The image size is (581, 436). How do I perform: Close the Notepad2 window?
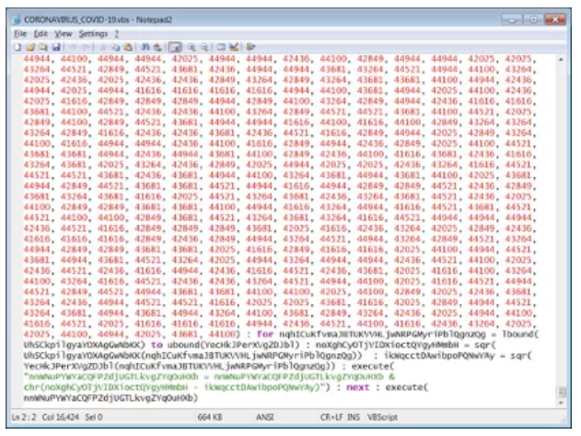555,19
